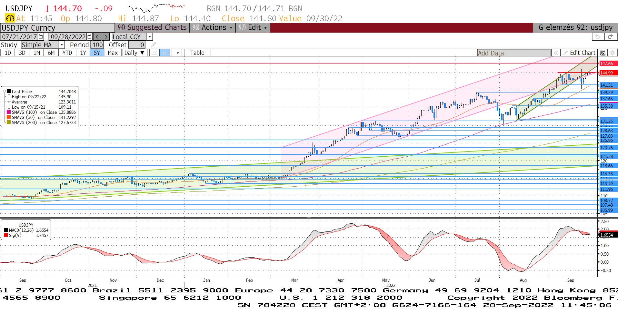
Task: Click the SMAVG (30) orange legend swatch
Action: coord(9,117)
